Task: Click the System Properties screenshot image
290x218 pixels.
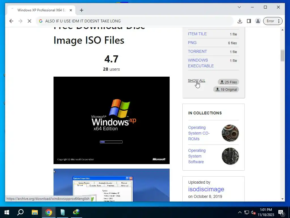Action: click(112, 185)
